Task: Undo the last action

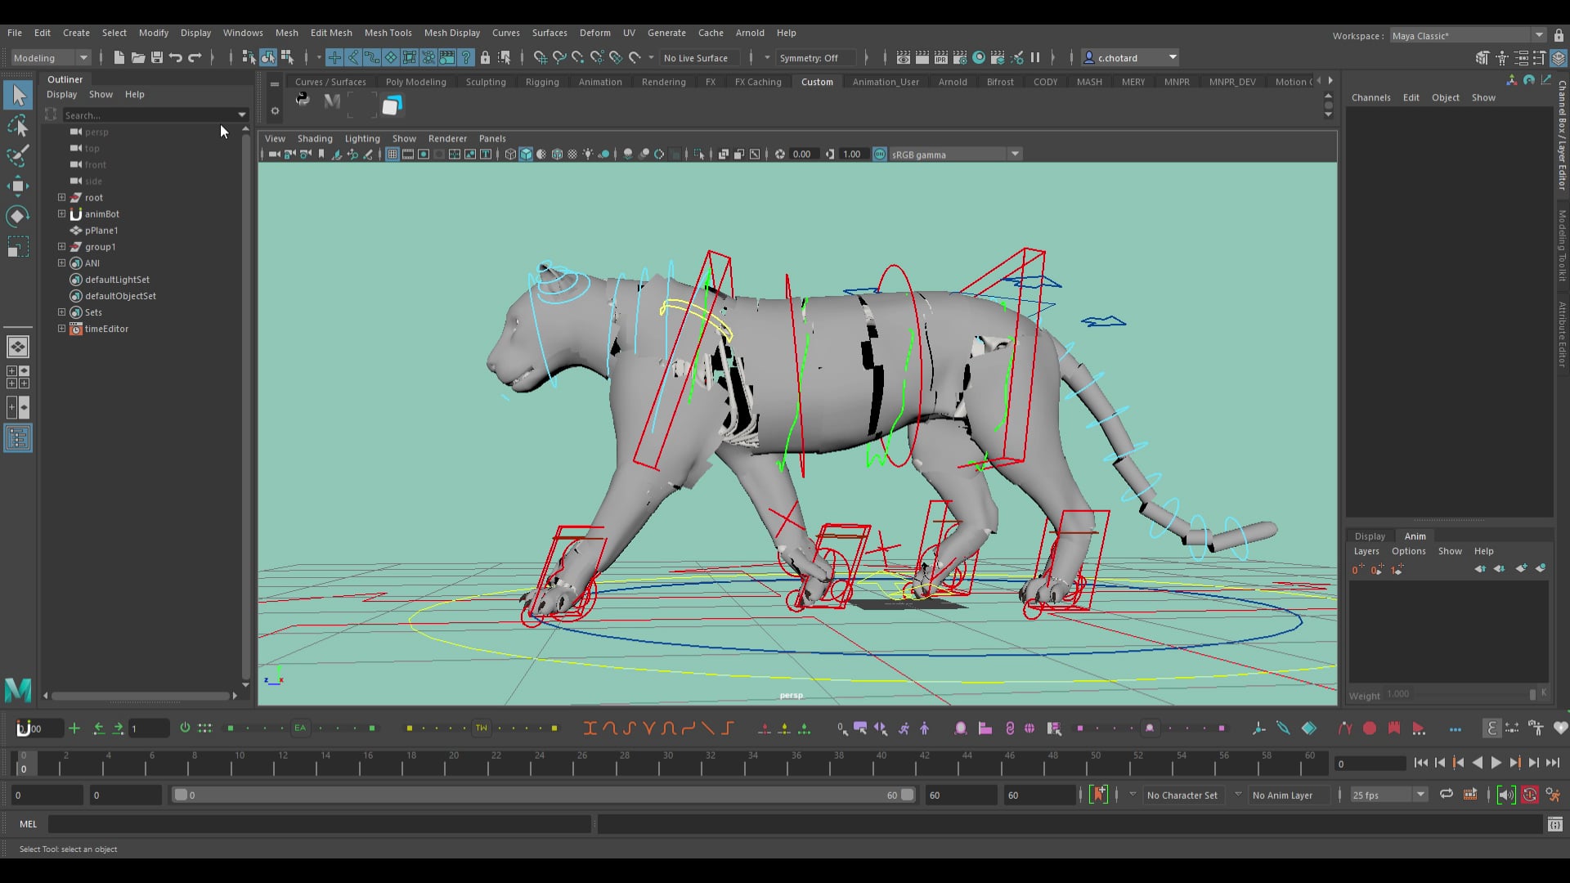Action: click(176, 57)
